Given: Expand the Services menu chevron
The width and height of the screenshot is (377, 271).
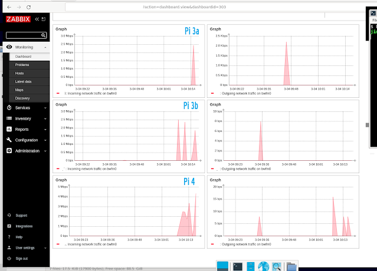Looking at the screenshot, I should [x=45, y=108].
